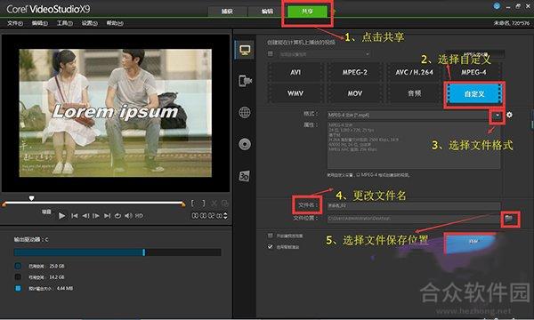Open the system volume control

(128, 216)
